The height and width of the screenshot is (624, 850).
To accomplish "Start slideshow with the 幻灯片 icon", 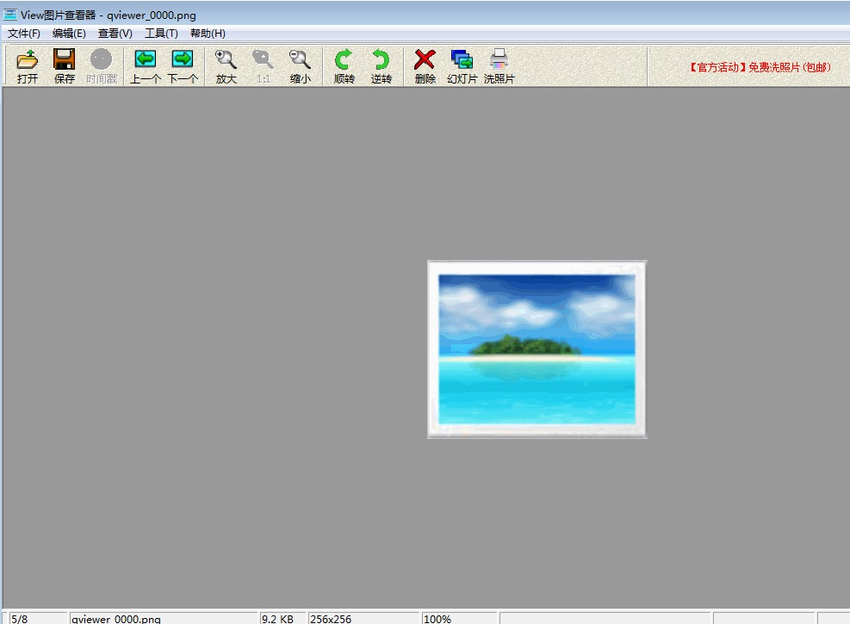I will click(x=462, y=65).
